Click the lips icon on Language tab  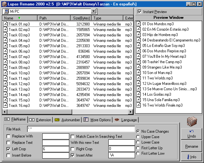117,120
